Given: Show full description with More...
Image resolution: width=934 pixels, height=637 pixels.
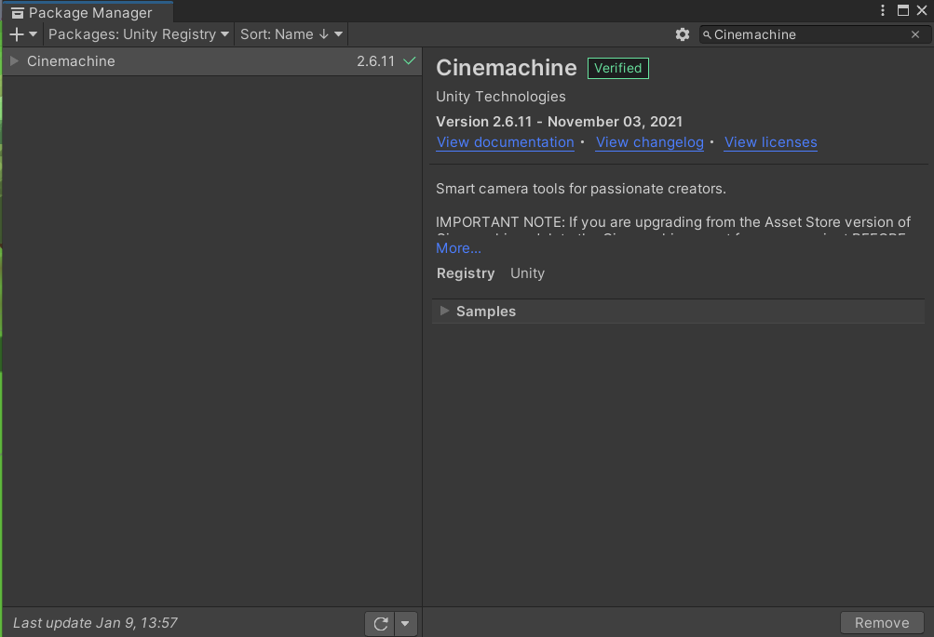Looking at the screenshot, I should point(459,248).
